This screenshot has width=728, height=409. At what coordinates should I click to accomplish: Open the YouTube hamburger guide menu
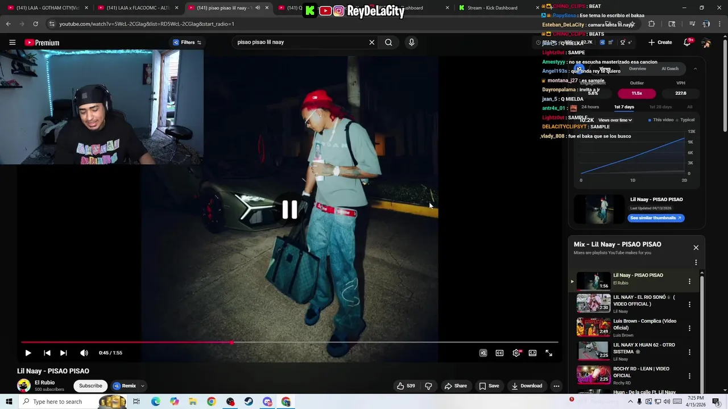tap(12, 43)
